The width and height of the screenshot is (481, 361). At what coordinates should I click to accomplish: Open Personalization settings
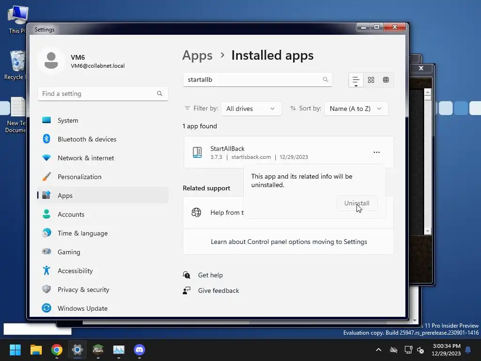tap(102, 177)
